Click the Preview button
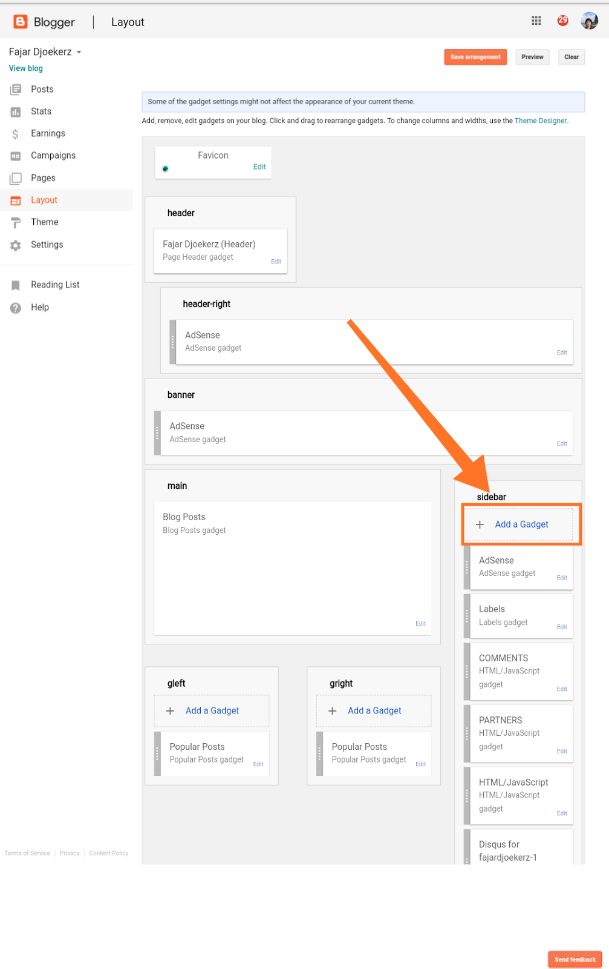Screen dimensions: 609x969 pyautogui.click(x=532, y=57)
